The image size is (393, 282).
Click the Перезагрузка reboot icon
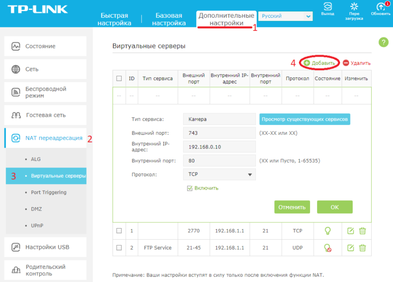[x=354, y=6]
